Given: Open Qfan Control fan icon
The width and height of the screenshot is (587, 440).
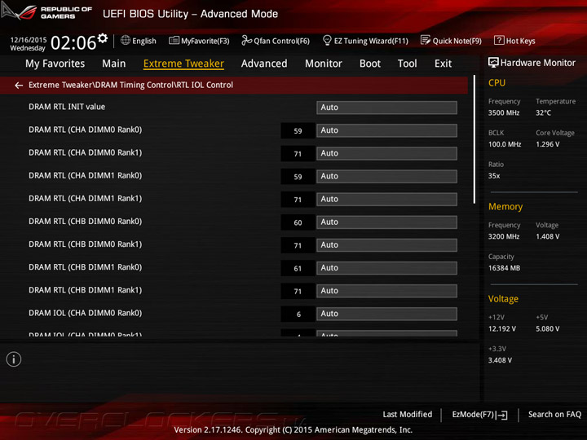Looking at the screenshot, I should [x=246, y=40].
